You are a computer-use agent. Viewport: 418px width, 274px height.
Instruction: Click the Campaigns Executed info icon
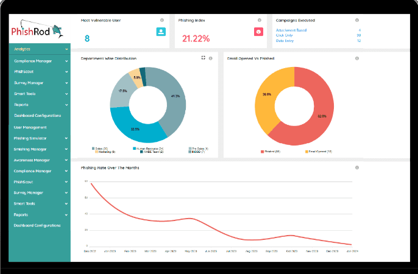357,20
